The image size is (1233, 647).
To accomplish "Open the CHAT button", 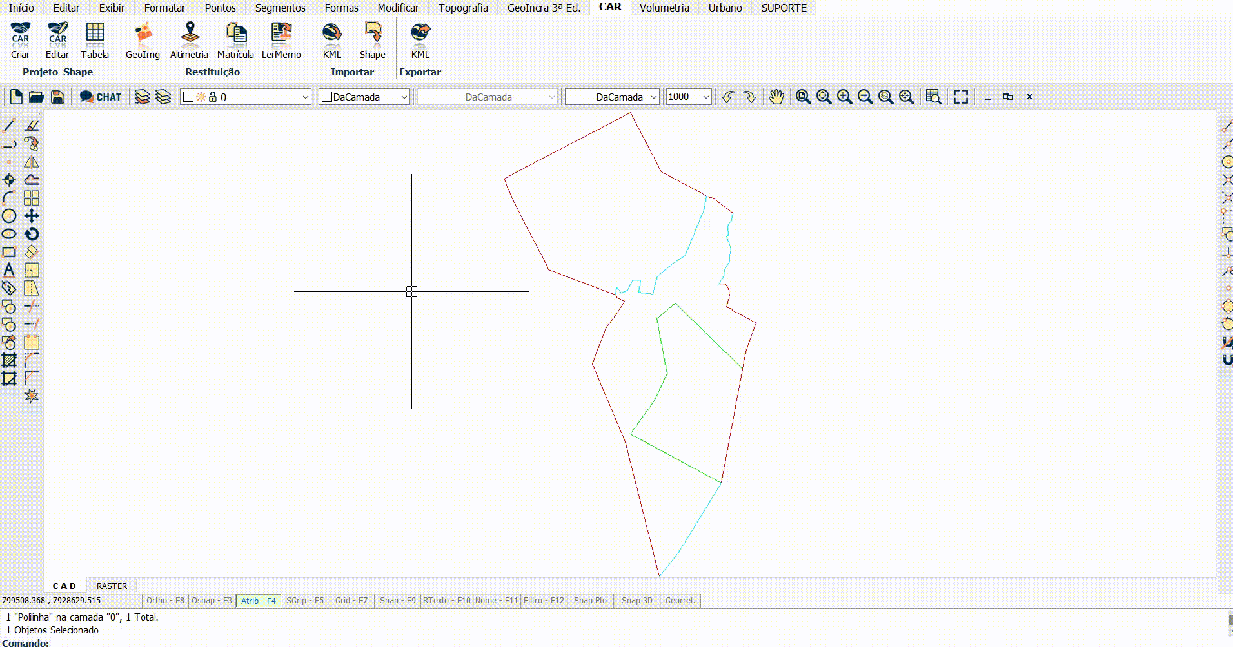I will tap(101, 97).
